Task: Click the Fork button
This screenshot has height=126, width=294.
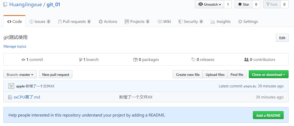Action: point(272,4)
